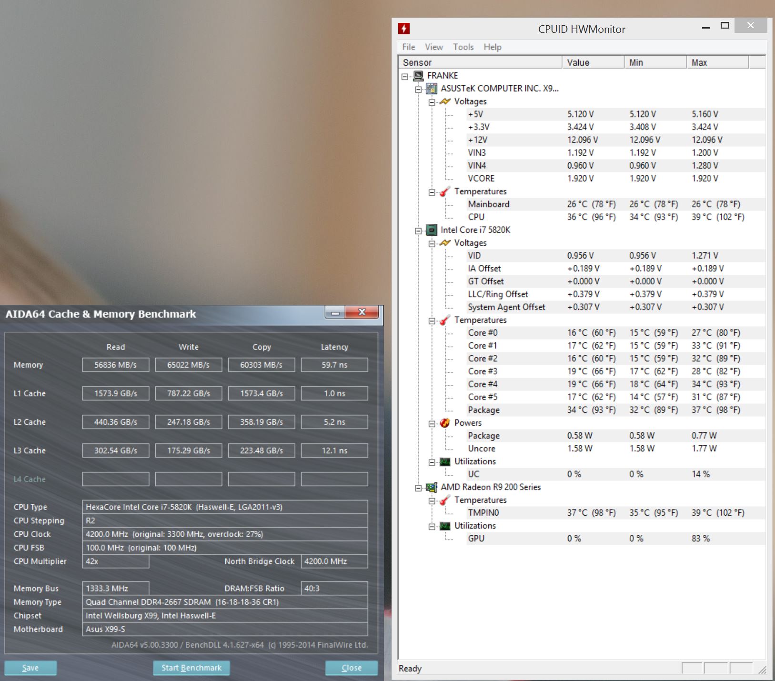This screenshot has height=681, width=775.
Task: Click the CPU chip icon beside Intel Core i7 5820K
Action: coord(432,230)
